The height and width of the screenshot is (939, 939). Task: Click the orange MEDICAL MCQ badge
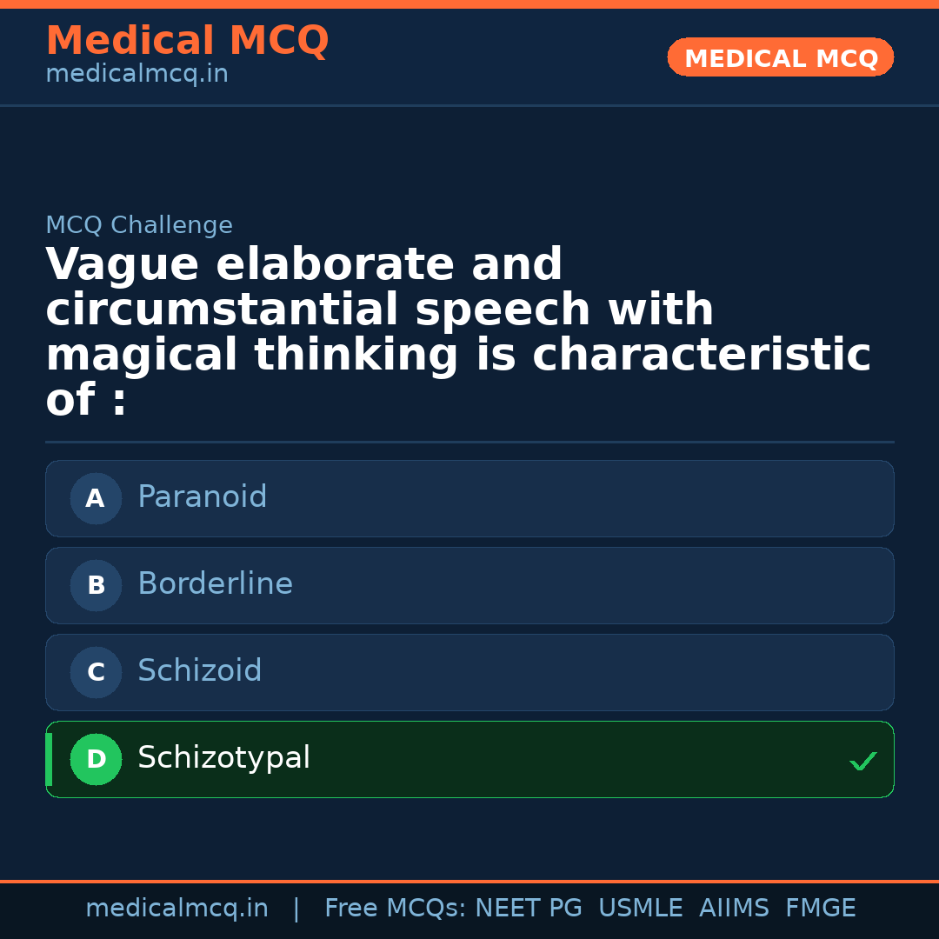[780, 57]
